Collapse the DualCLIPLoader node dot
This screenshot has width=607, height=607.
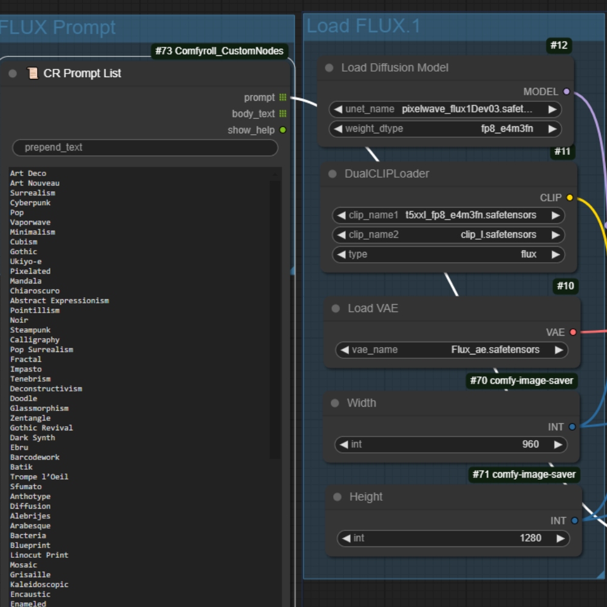(332, 174)
